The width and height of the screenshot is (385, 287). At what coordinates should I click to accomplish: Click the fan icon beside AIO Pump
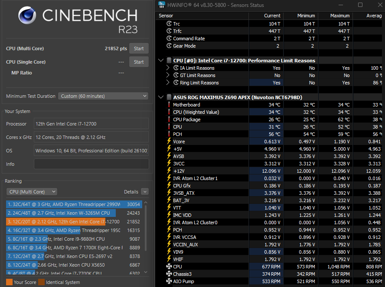click(x=169, y=281)
